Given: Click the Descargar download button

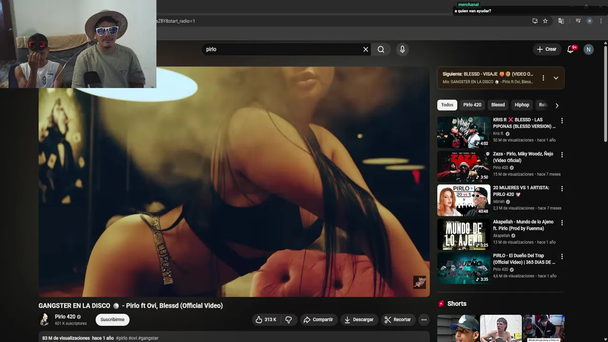Looking at the screenshot, I should [359, 320].
